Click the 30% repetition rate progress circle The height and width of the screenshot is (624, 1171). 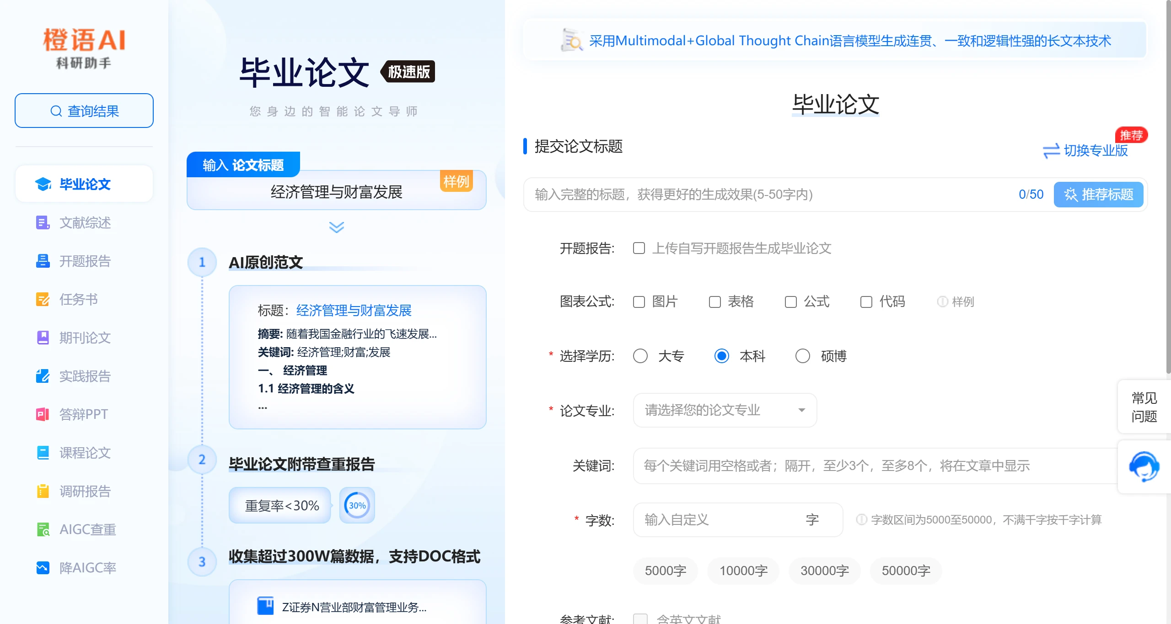356,505
